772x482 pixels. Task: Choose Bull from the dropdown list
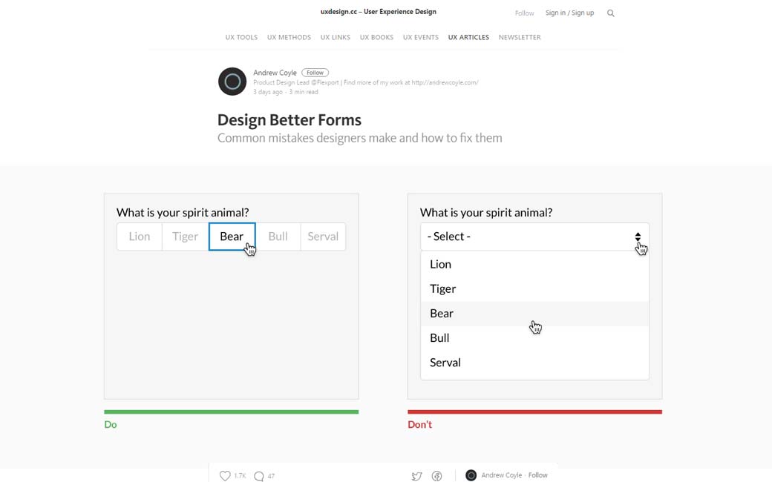click(439, 337)
